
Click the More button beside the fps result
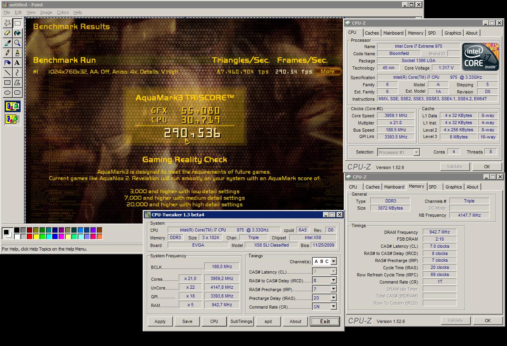328,72
